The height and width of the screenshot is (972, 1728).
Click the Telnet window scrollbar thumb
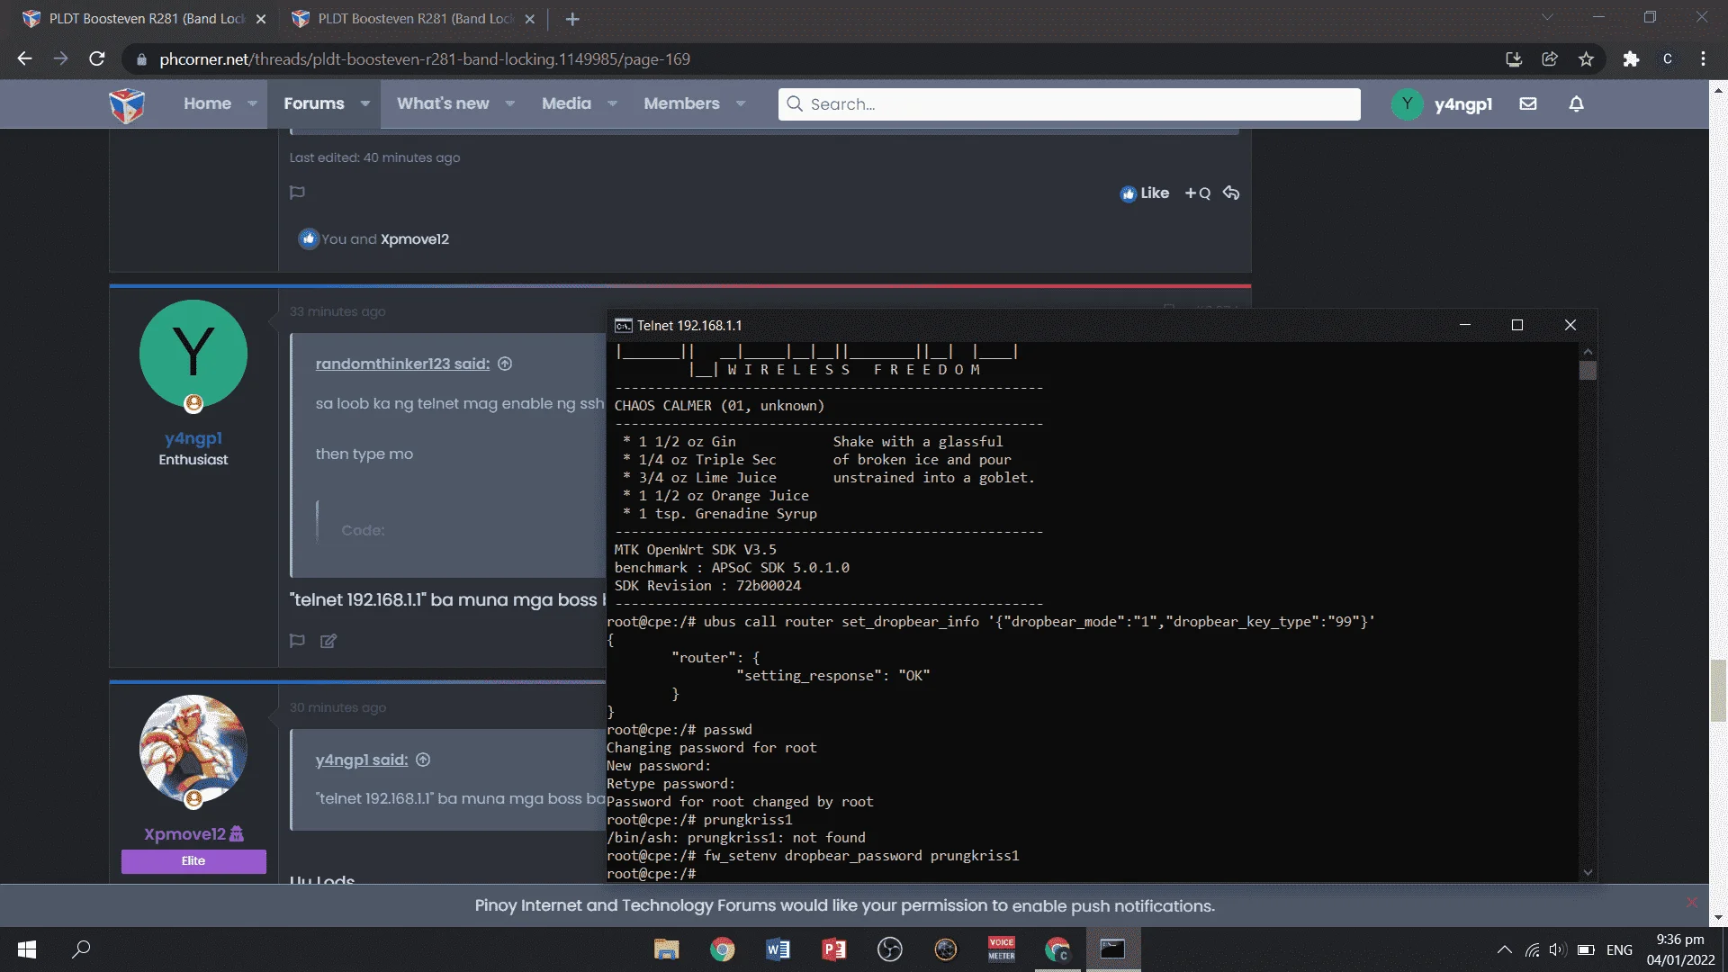pos(1588,370)
